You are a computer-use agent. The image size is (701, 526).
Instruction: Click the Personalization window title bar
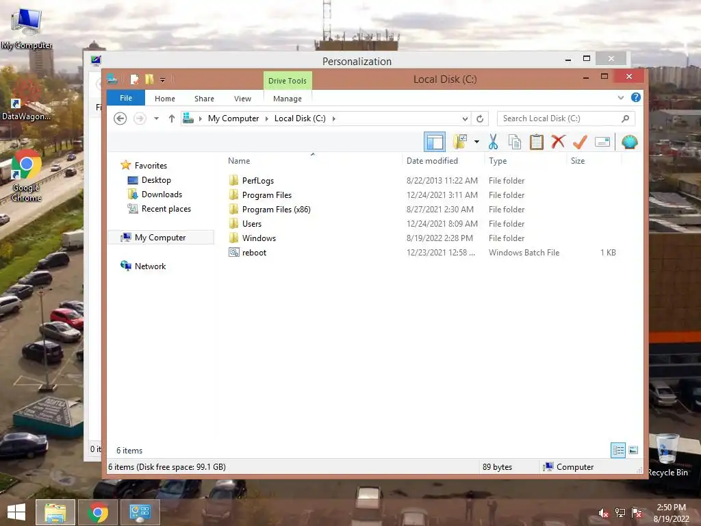(x=357, y=61)
